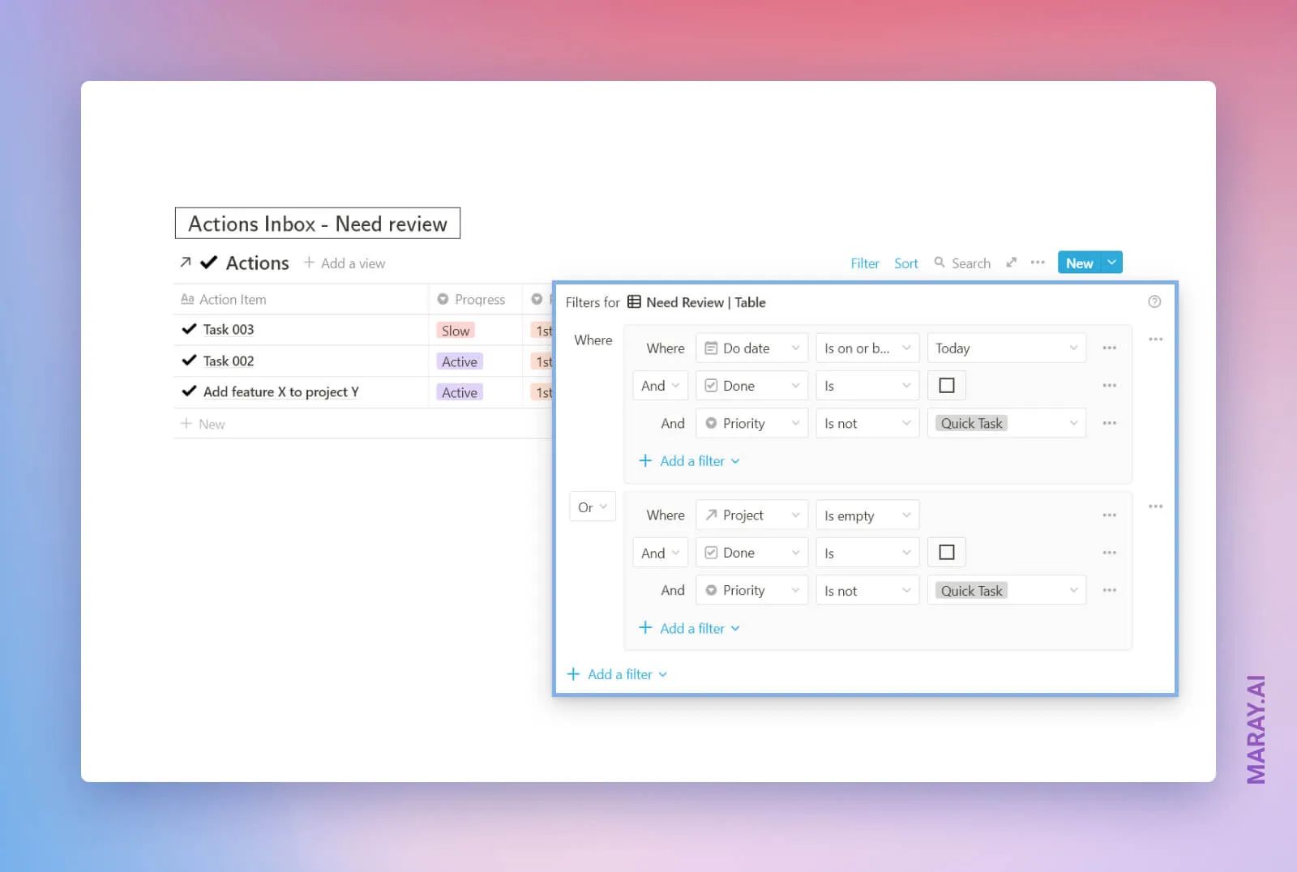Open the Sort menu
This screenshot has width=1297, height=872.
905,263
